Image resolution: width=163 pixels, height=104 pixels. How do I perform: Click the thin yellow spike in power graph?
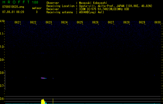click(53, 101)
